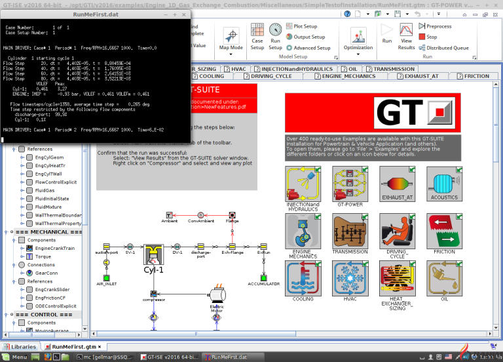Select EngCylGeom in the tree
This screenshot has width=503, height=362.
pos(49,157)
